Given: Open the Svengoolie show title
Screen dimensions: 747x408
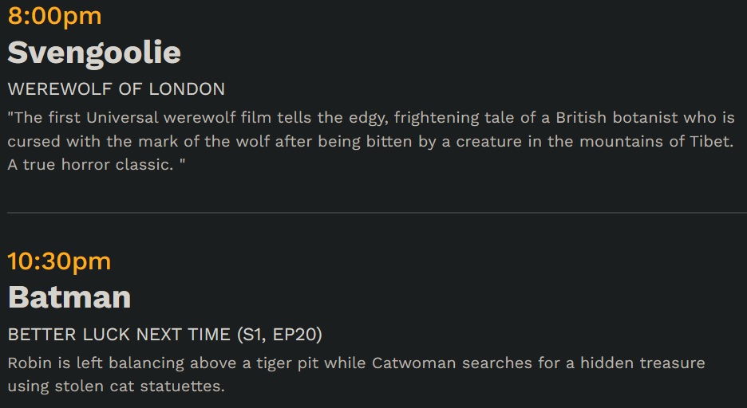Looking at the screenshot, I should point(94,53).
